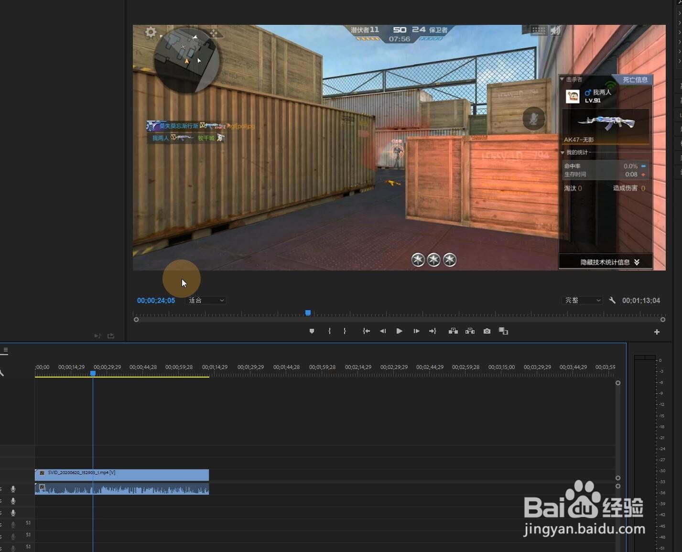Click fx badge on the audio clip
Viewport: 682px width, 552px height.
tap(42, 487)
